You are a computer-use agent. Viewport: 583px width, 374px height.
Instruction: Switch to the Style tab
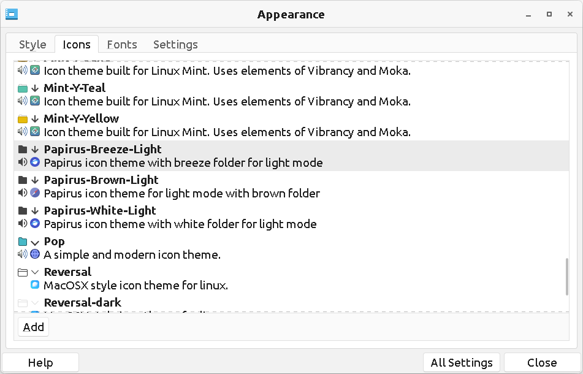(x=32, y=45)
